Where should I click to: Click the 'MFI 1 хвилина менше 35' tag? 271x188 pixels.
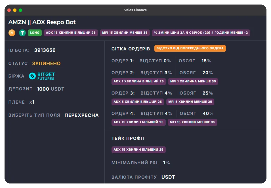(x=193, y=82)
